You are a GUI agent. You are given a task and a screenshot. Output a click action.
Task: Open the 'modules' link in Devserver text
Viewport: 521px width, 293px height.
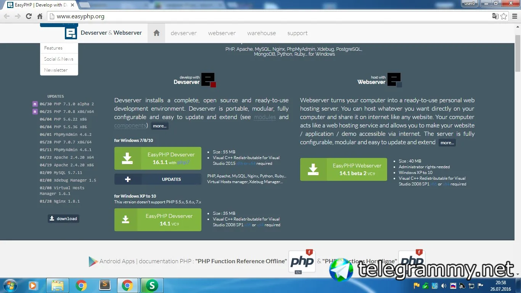click(x=265, y=117)
